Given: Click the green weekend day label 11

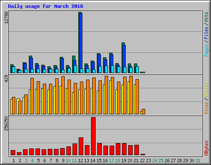Looking at the screenshot, I should tap(74, 160).
